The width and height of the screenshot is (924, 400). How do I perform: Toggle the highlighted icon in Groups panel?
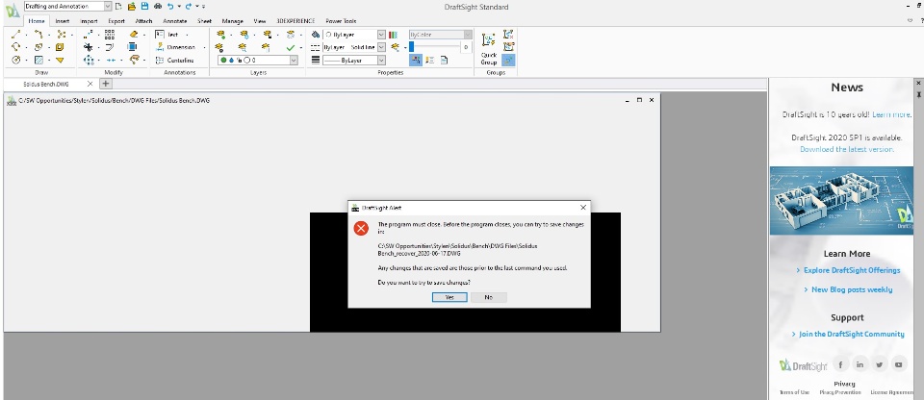(x=508, y=60)
